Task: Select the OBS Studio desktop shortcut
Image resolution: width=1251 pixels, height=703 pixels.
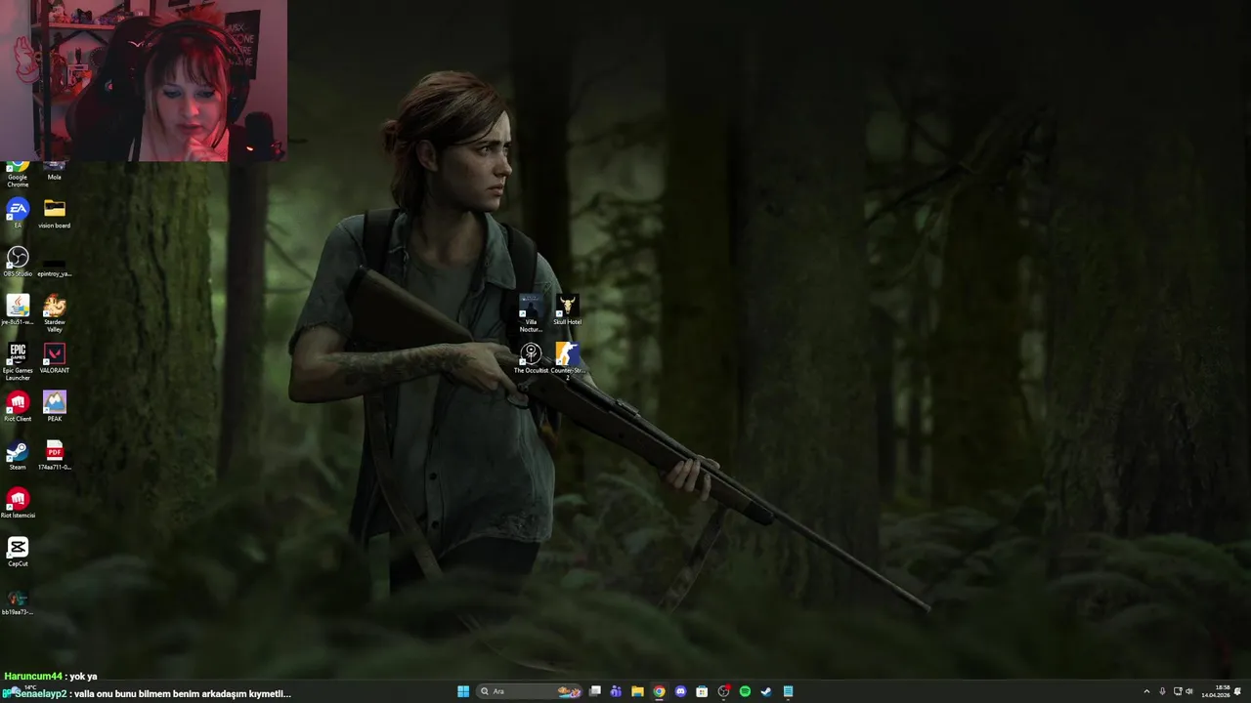Action: [18, 262]
